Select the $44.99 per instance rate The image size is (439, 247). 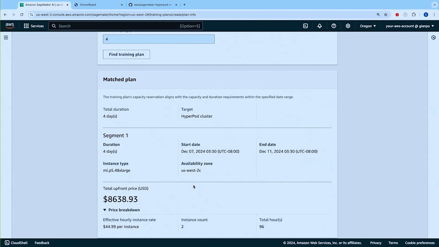[x=121, y=227]
